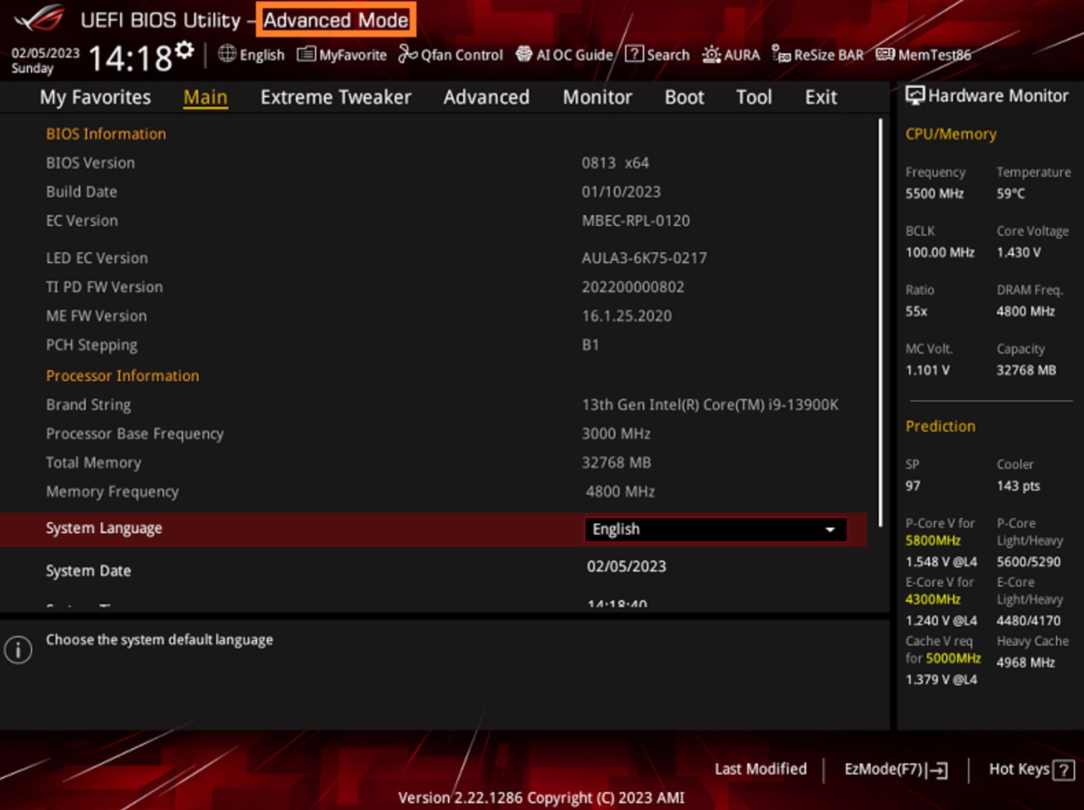
Task: Open AURA lighting settings
Action: [731, 55]
